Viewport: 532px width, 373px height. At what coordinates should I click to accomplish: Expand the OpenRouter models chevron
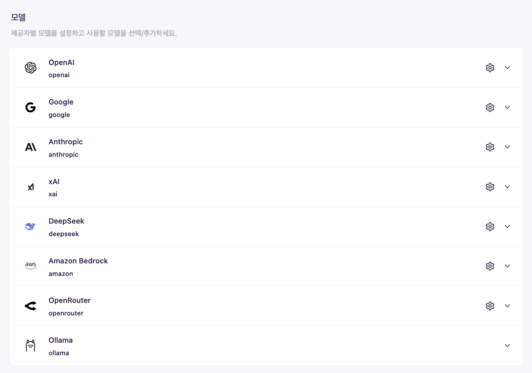pos(507,306)
